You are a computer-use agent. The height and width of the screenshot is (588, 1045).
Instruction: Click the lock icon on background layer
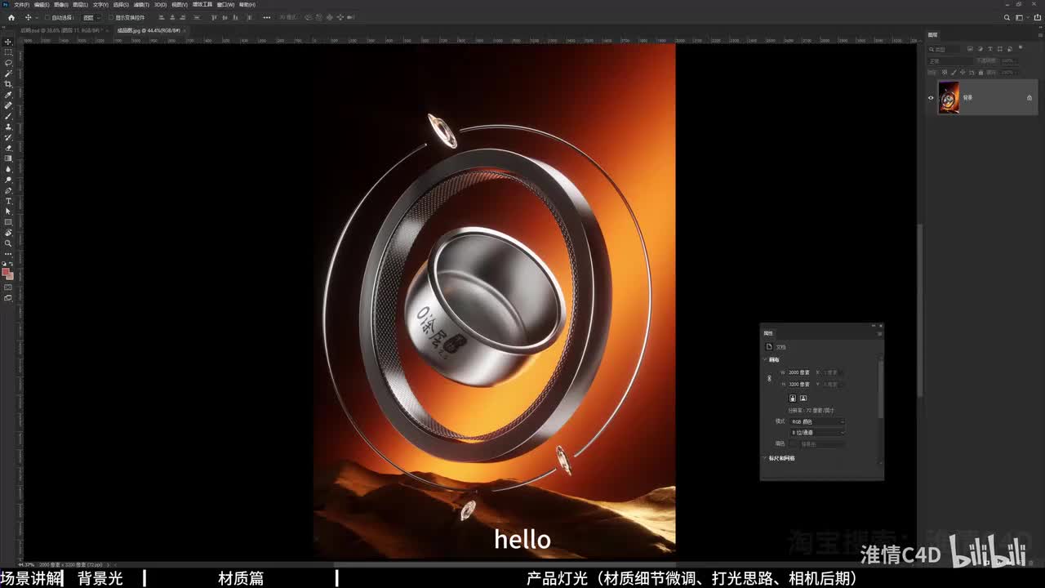pos(1029,97)
